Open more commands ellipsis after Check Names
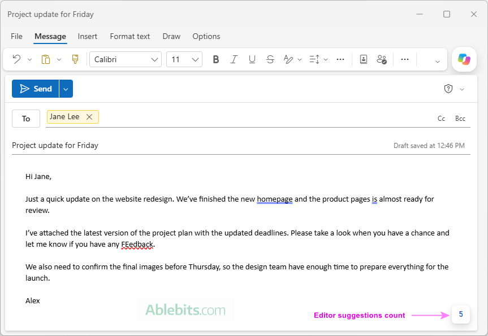488x336 pixels. tap(404, 59)
